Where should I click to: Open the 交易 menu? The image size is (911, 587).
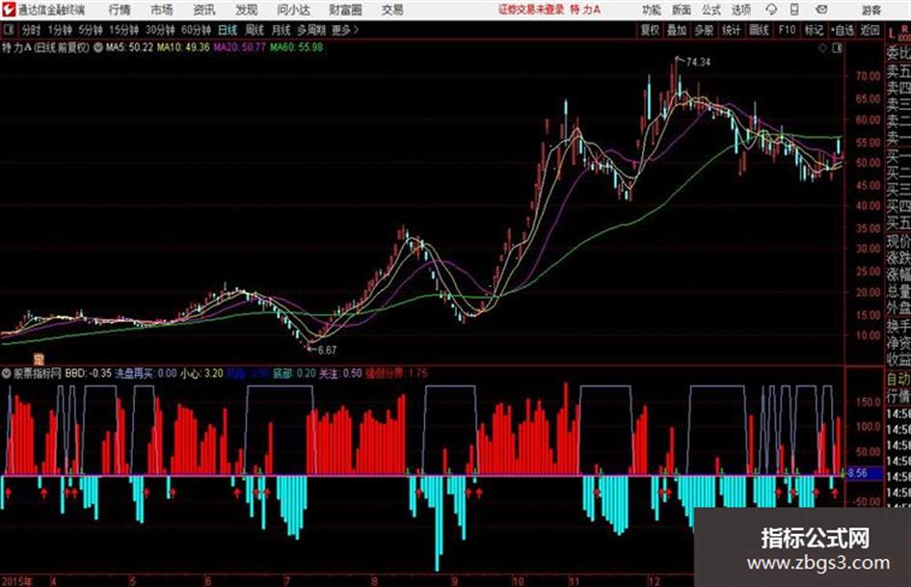(392, 10)
